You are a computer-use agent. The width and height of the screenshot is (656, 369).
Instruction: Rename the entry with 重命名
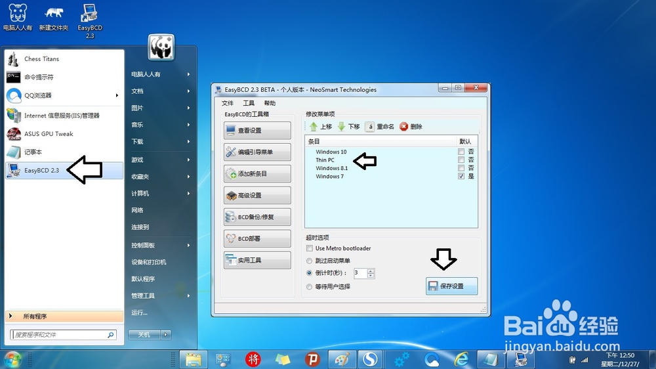(379, 127)
